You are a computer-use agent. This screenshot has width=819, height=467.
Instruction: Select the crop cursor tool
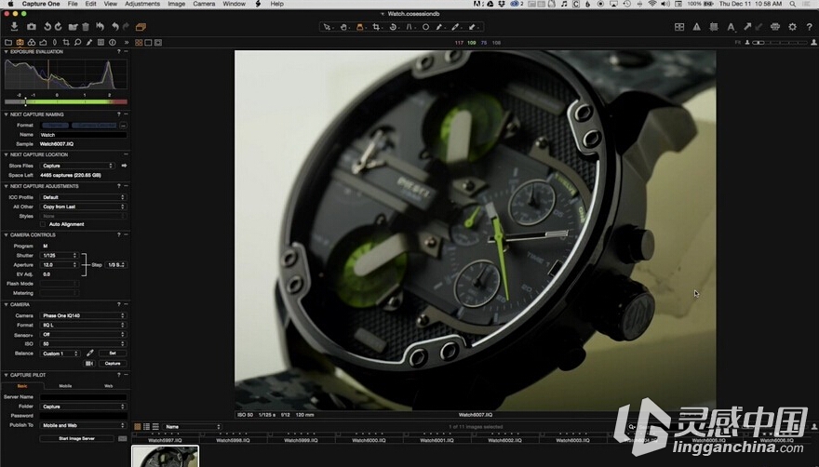pos(376,27)
